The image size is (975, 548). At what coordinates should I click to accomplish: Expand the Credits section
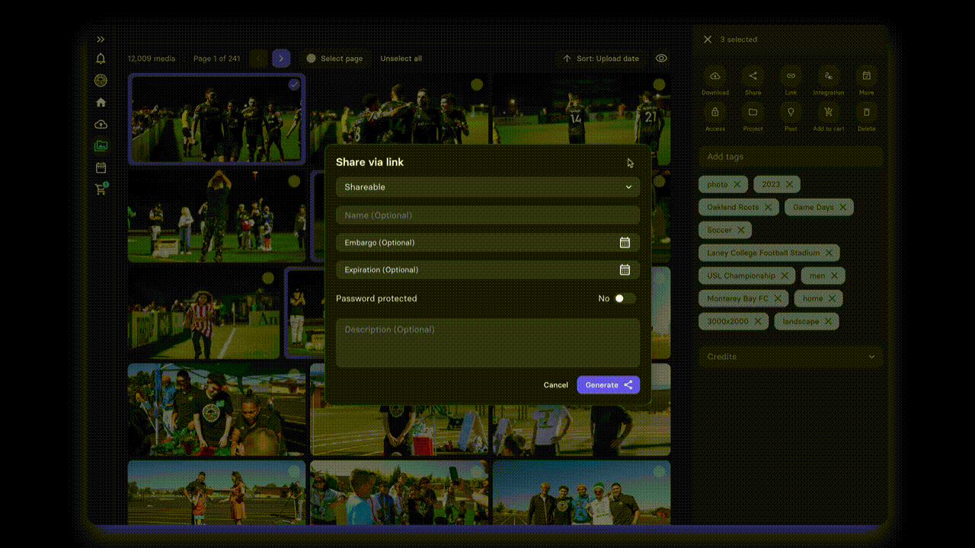point(791,356)
